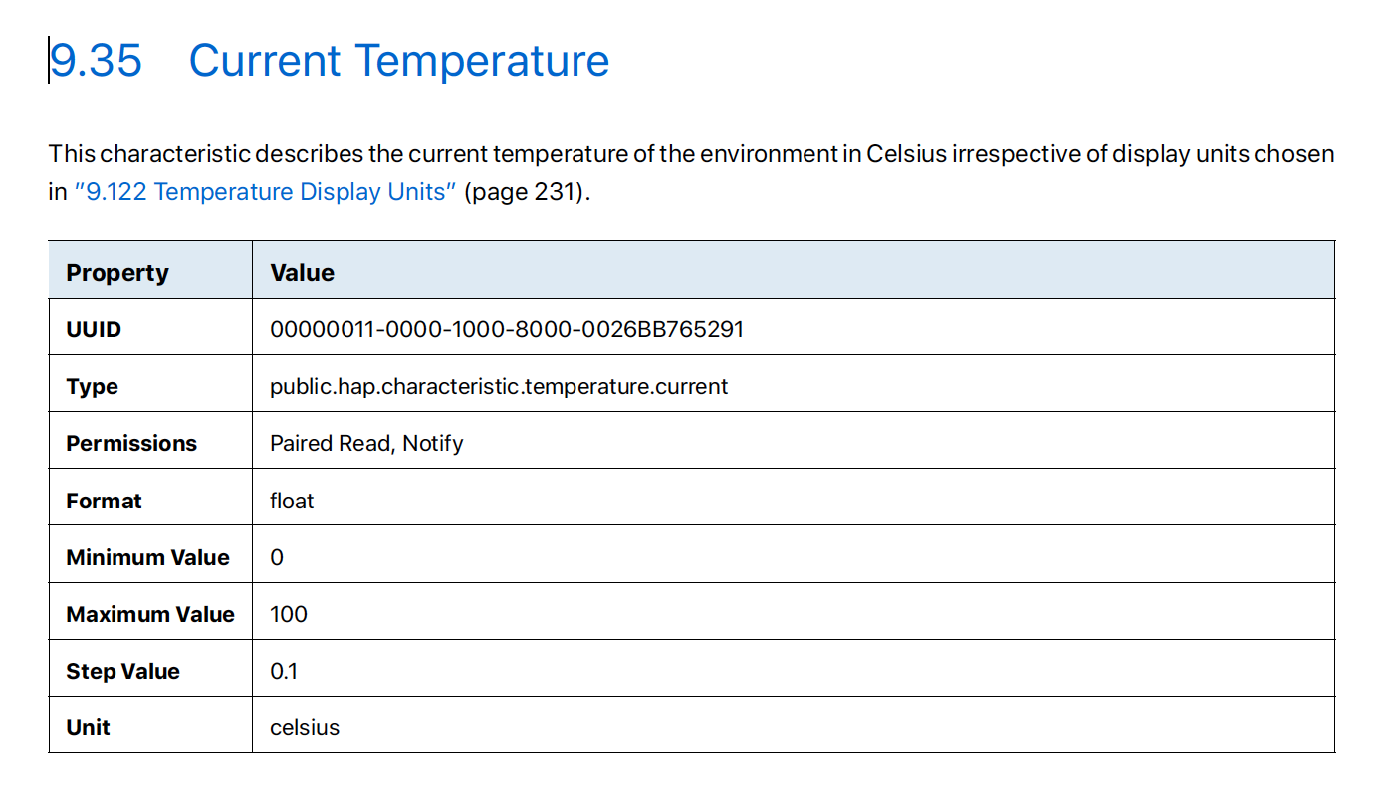Viewport: 1380px width, 806px height.
Task: Click the Maximum Value row label
Action: [150, 614]
